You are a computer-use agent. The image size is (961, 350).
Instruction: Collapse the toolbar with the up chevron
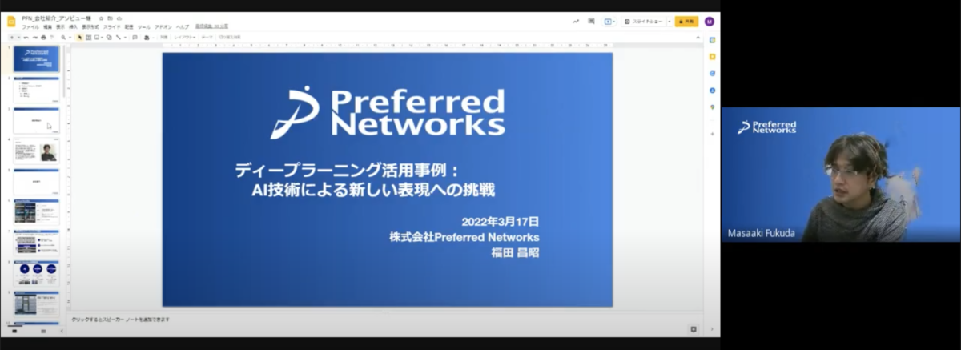pyautogui.click(x=698, y=37)
